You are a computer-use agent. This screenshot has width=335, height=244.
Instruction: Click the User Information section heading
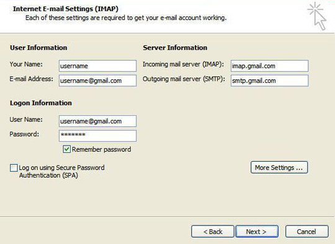[38, 48]
